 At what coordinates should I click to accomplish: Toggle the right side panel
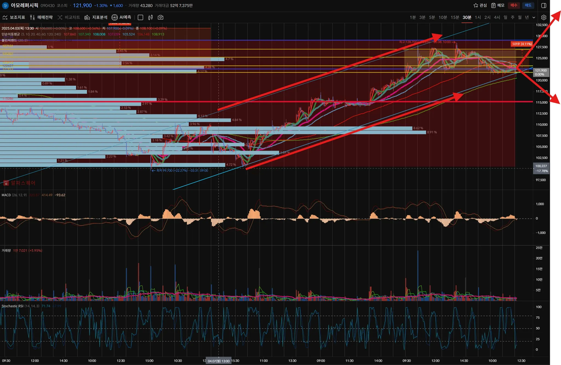[544, 5]
